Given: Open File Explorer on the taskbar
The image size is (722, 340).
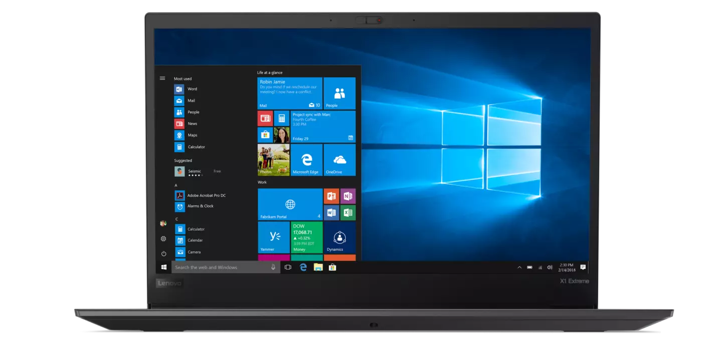Looking at the screenshot, I should (318, 267).
